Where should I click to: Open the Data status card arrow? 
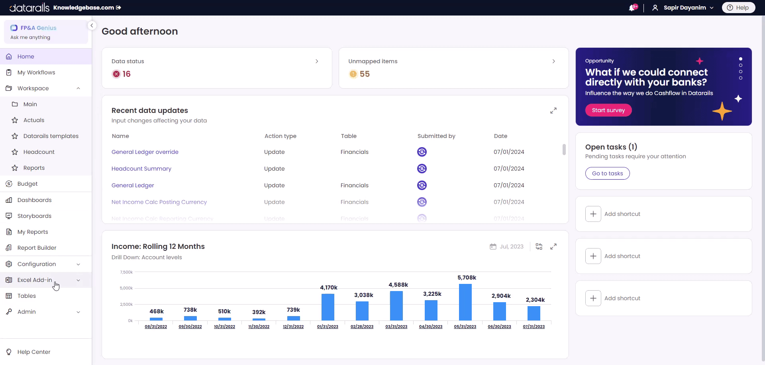click(317, 61)
